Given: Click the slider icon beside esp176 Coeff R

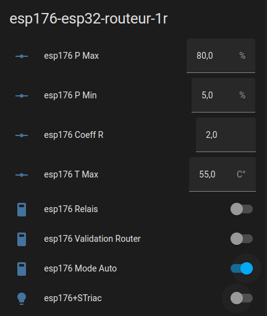Looking at the screenshot, I should [22, 135].
